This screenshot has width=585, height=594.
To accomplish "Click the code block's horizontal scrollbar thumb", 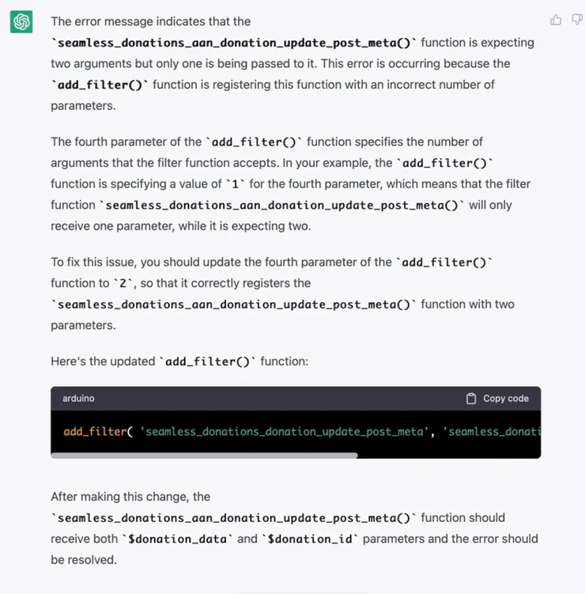I will click(204, 456).
